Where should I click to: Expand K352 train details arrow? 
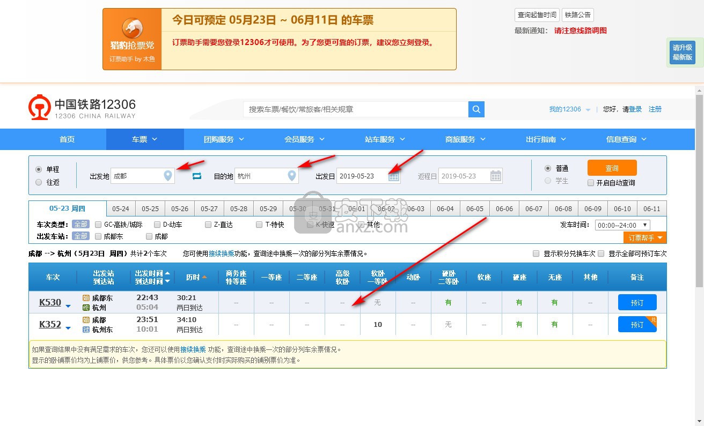coord(68,328)
